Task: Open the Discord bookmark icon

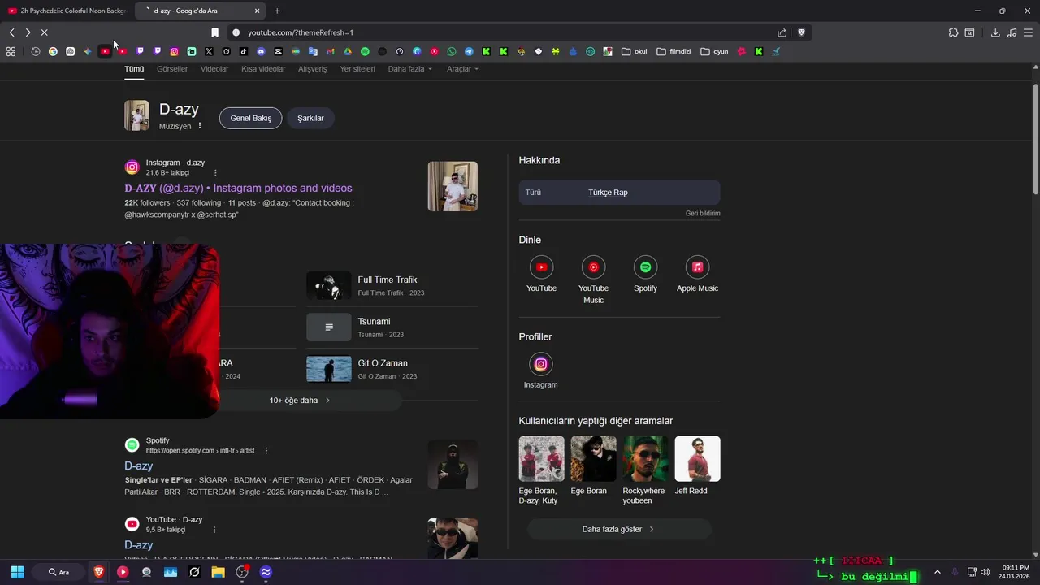Action: pyautogui.click(x=261, y=51)
